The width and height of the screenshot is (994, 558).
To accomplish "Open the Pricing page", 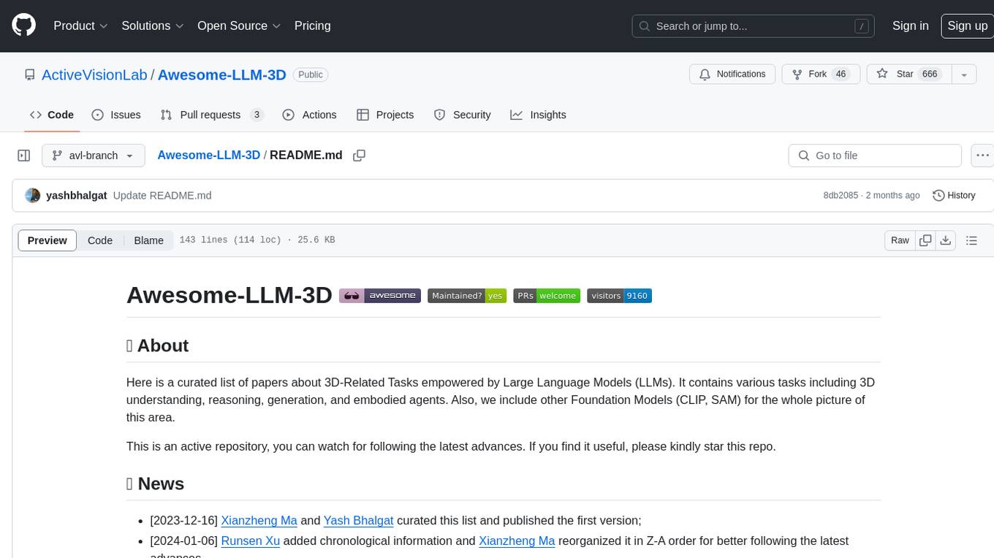I will [x=312, y=26].
